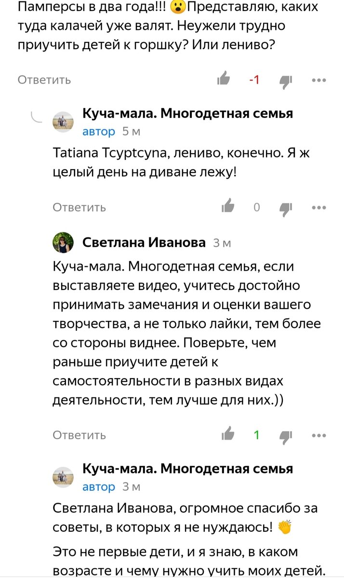Dislike the top comment with thumbs-down
Screen dimensions: 344x578
(x=285, y=80)
